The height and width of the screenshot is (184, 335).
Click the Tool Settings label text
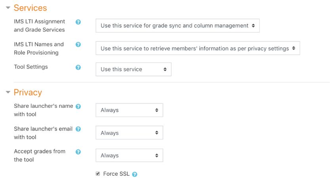pos(31,67)
